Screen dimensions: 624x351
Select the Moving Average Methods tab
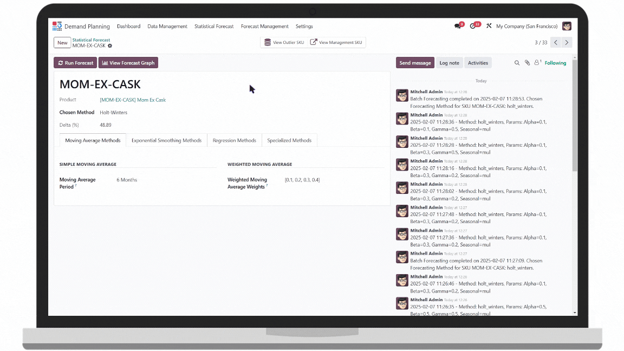(x=93, y=140)
